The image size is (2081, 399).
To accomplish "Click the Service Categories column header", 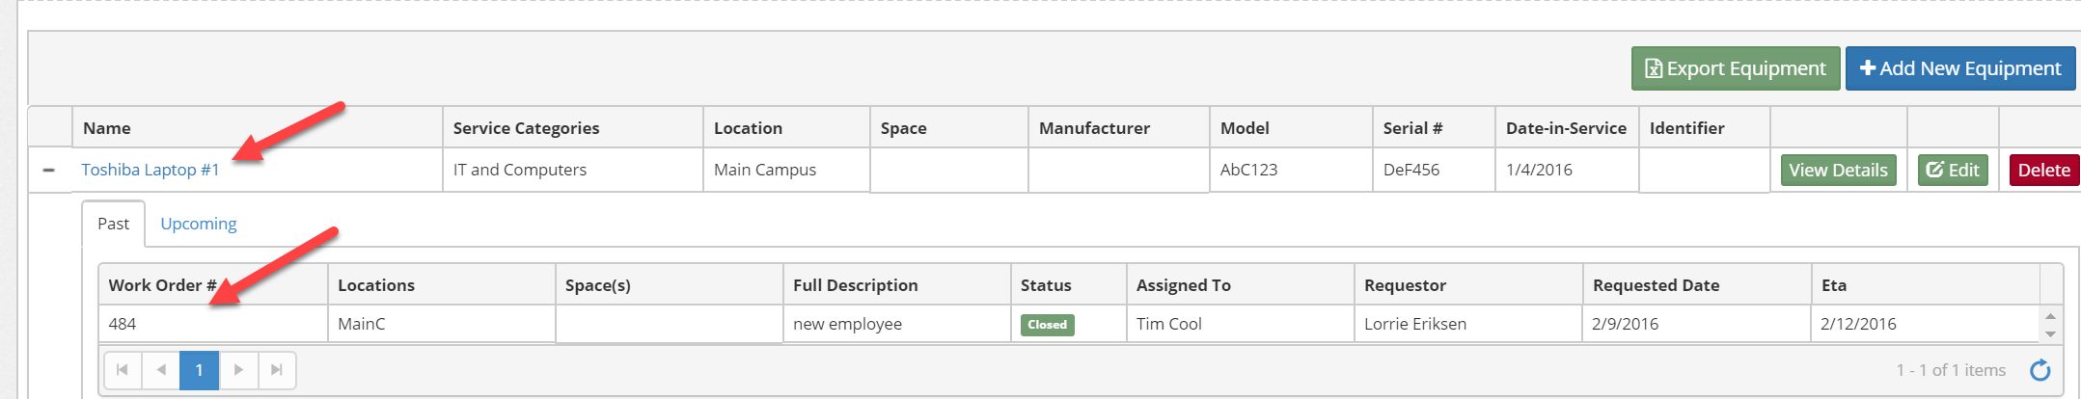I will click(x=573, y=128).
